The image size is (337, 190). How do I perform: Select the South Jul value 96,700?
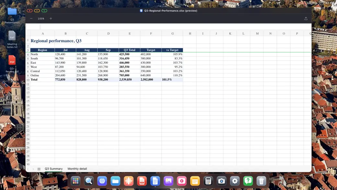(65, 58)
